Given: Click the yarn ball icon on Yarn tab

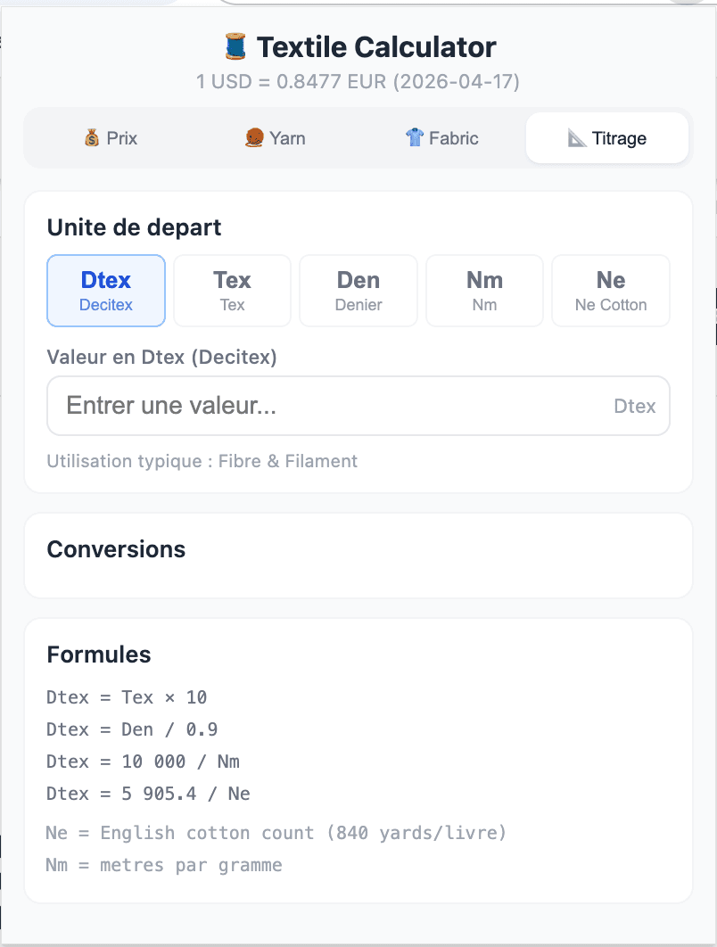Looking at the screenshot, I should pyautogui.click(x=252, y=137).
